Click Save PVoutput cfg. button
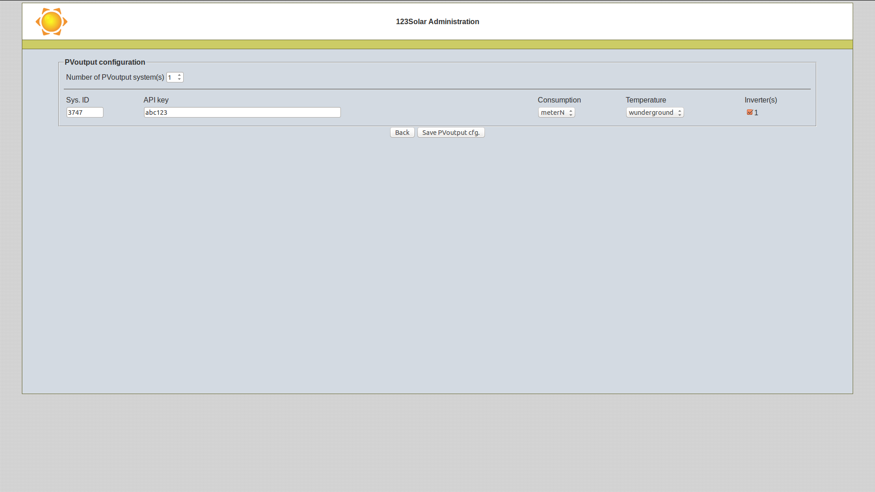875x492 pixels. tap(451, 133)
